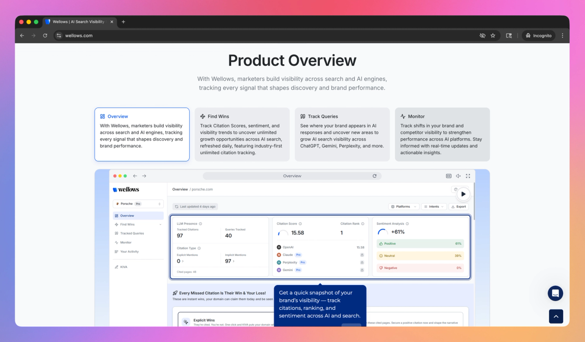Image resolution: width=585 pixels, height=342 pixels.
Task: Toggle the mute speaker icon in demo
Action: pyautogui.click(x=458, y=176)
